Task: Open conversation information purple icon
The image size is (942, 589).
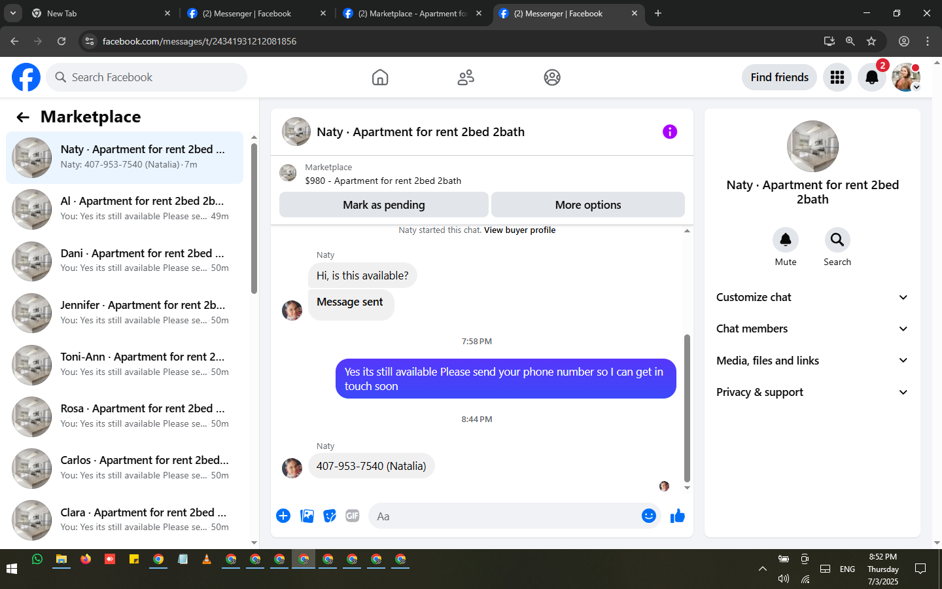Action: [x=670, y=132]
